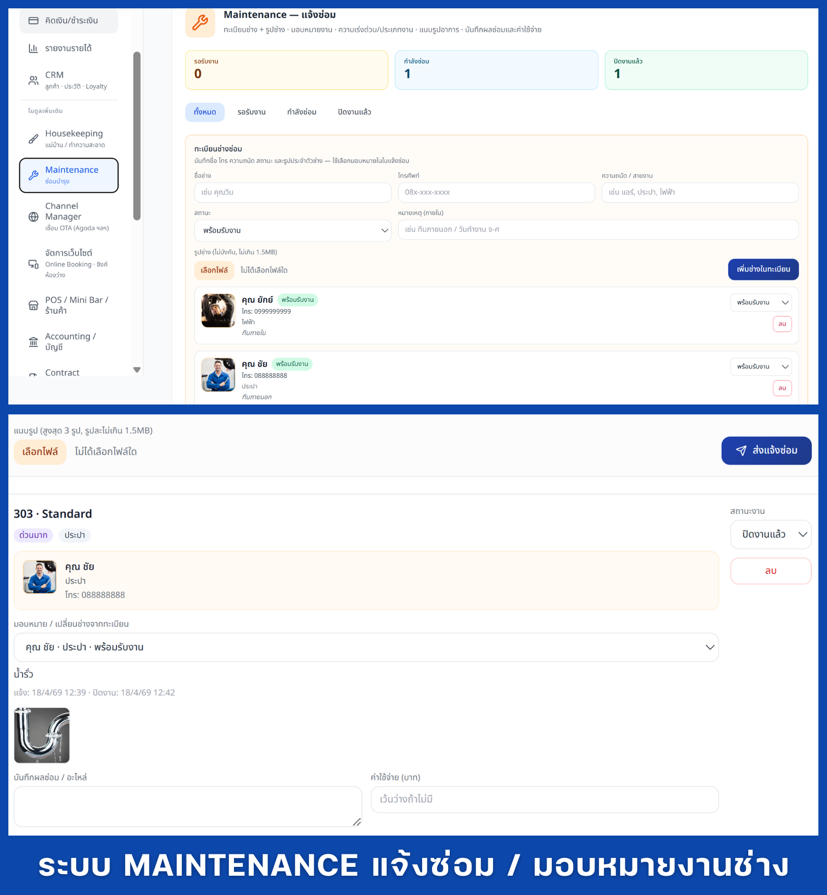This screenshot has height=895, width=827.
Task: Click ลบ button for room 303 job
Action: (x=771, y=571)
